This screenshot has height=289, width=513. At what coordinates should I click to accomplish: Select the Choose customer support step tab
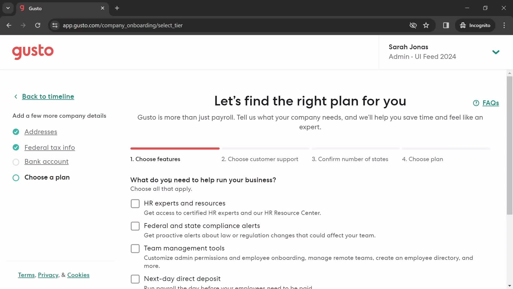260,159
